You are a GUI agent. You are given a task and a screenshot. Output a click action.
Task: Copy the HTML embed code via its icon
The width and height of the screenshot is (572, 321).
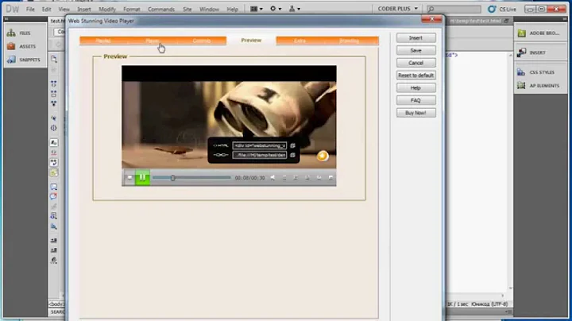click(292, 145)
